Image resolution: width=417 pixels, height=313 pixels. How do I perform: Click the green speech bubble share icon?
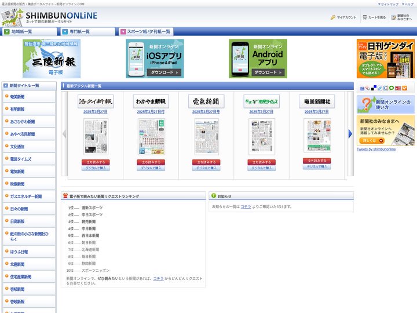[392, 88]
